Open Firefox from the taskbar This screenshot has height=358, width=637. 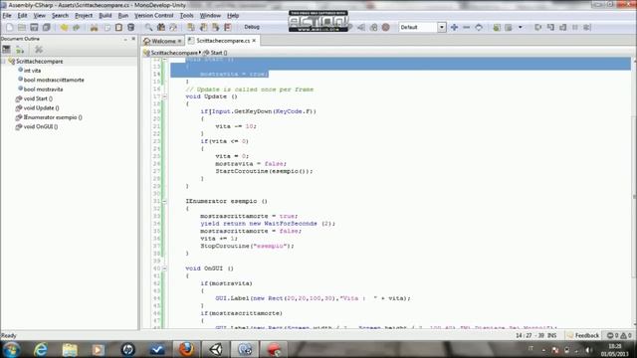[x=186, y=349]
